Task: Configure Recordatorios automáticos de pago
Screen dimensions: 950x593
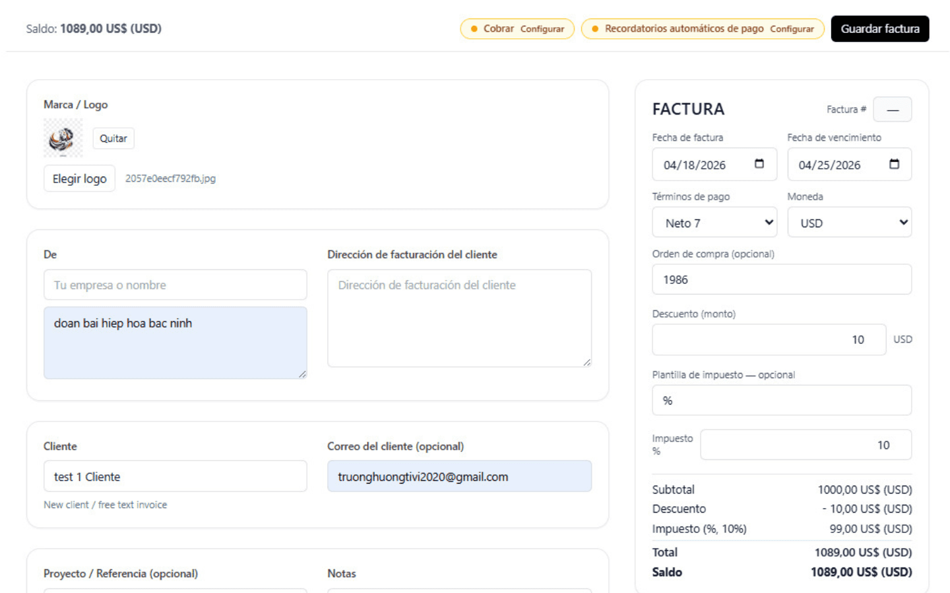Action: coord(792,29)
